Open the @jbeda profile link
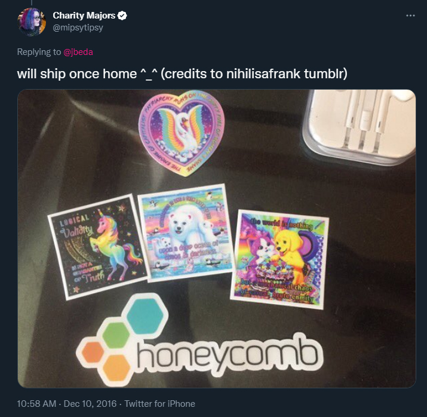 click(x=78, y=52)
